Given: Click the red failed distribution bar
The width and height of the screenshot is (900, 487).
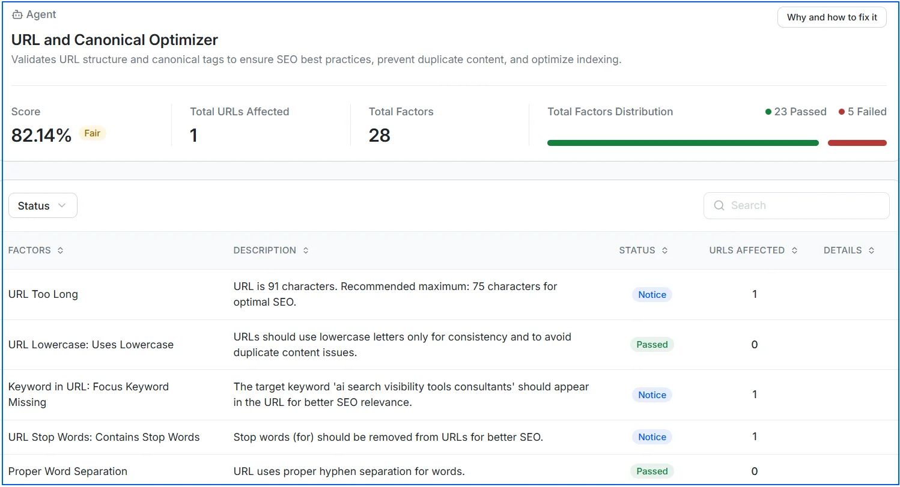Looking at the screenshot, I should [857, 143].
